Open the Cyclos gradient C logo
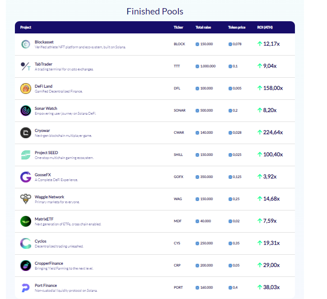 26,243
